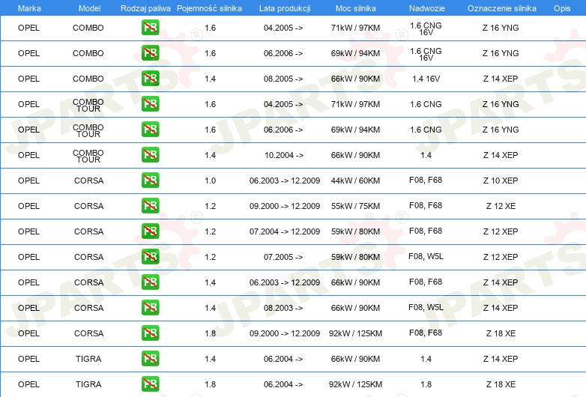This screenshot has width=586, height=397.
Task: Click 'F08, W5L' in the 08.2003 row
Action: [x=426, y=307]
